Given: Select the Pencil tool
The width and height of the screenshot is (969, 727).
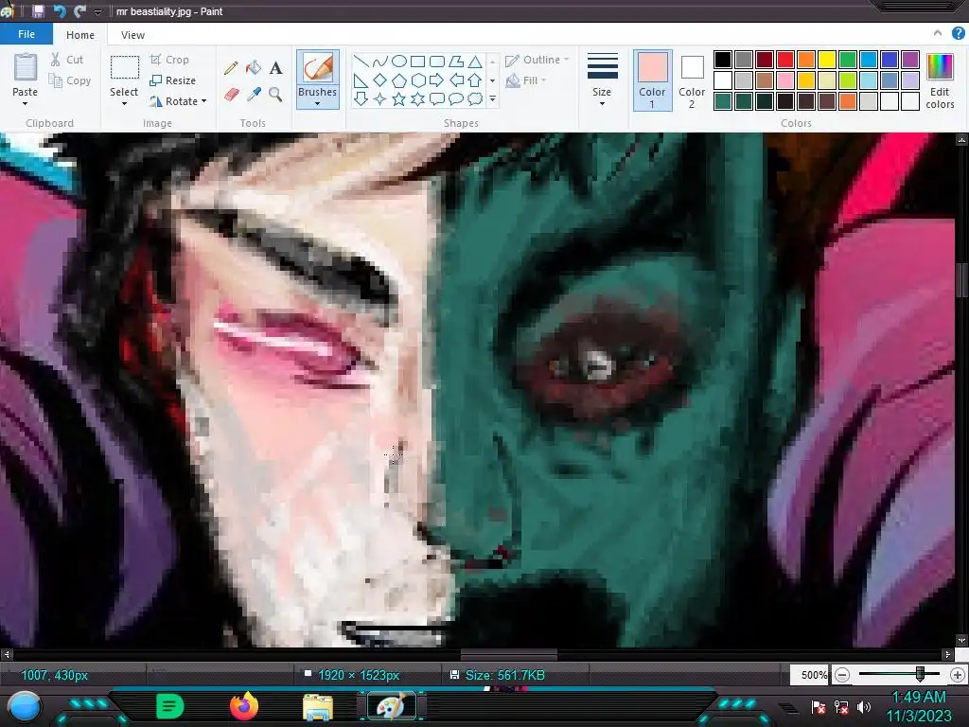Looking at the screenshot, I should coord(231,68).
